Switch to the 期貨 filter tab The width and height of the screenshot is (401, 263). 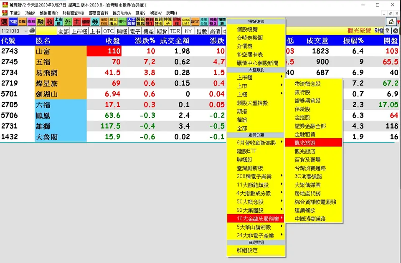162,31
